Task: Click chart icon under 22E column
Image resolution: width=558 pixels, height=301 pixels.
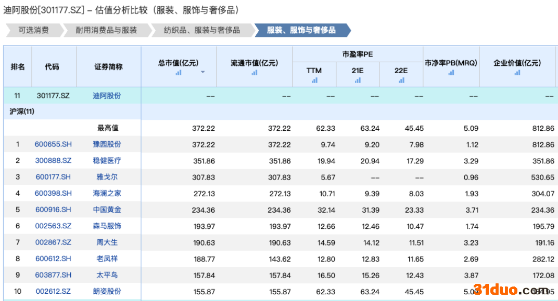Action: tap(401, 80)
